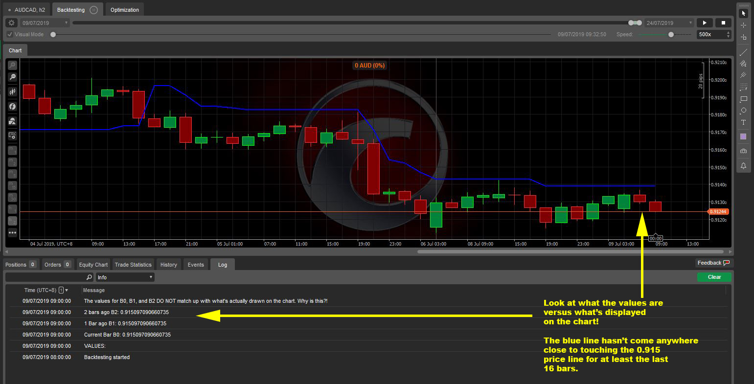Open the end date 24/07/2019 dropdown
The height and width of the screenshot is (384, 754).
669,23
